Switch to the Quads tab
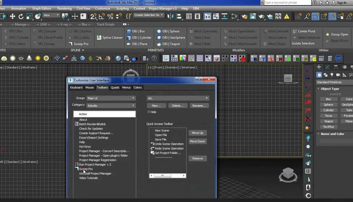The height and width of the screenshot is (202, 353). [115, 88]
